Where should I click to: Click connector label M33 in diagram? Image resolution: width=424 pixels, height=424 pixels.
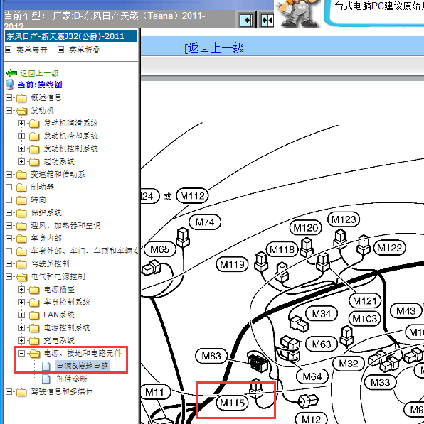380,382
